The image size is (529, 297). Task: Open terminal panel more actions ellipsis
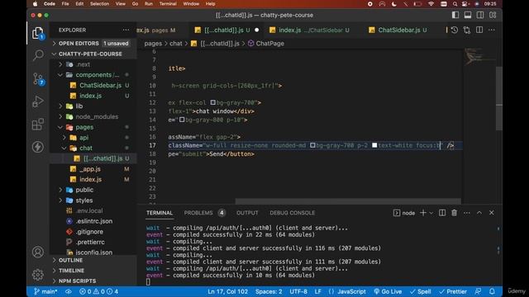[x=467, y=213]
